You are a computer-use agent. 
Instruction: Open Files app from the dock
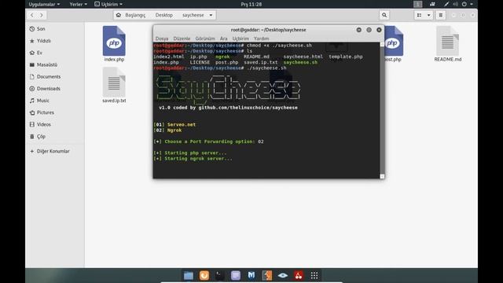189,275
